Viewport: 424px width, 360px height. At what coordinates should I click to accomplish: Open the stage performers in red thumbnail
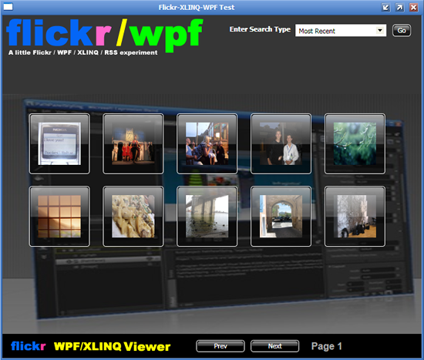click(x=133, y=143)
